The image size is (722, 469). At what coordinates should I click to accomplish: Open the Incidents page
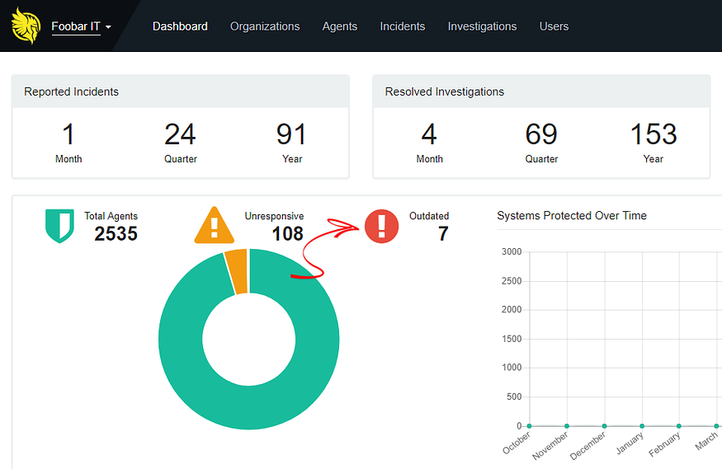pos(403,26)
